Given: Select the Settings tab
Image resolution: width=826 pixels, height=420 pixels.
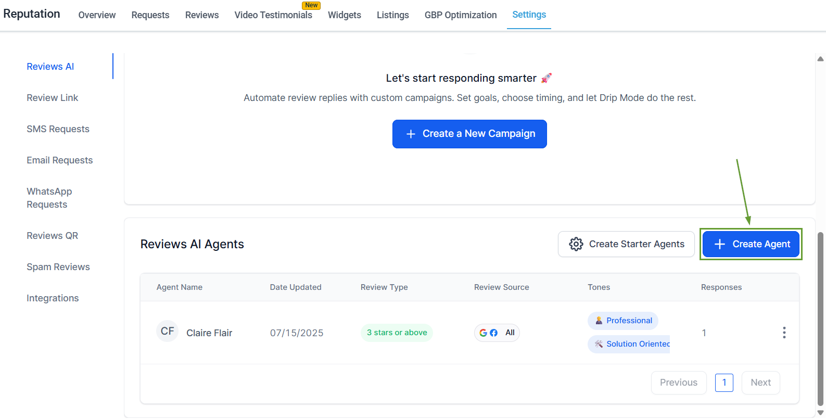Looking at the screenshot, I should click(529, 15).
